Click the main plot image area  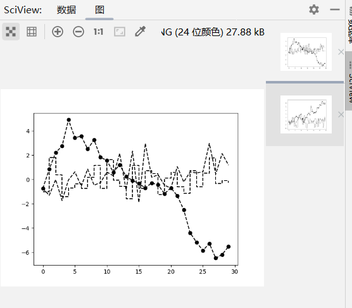click(x=132, y=188)
